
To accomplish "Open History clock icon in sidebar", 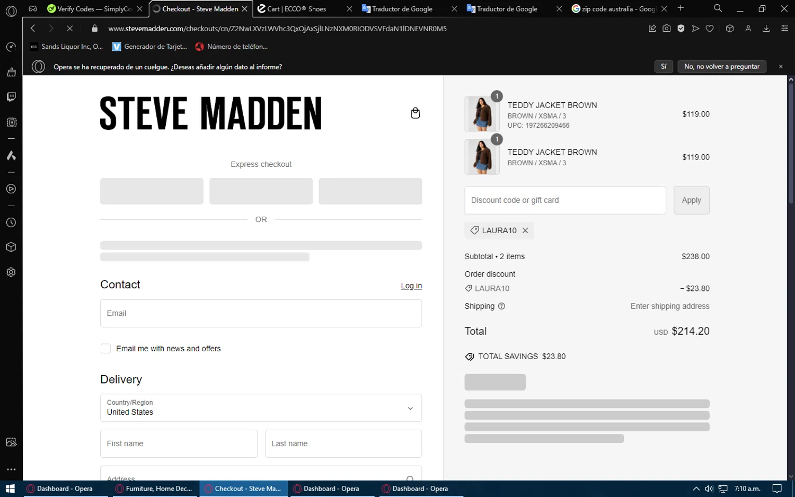I will [x=11, y=223].
